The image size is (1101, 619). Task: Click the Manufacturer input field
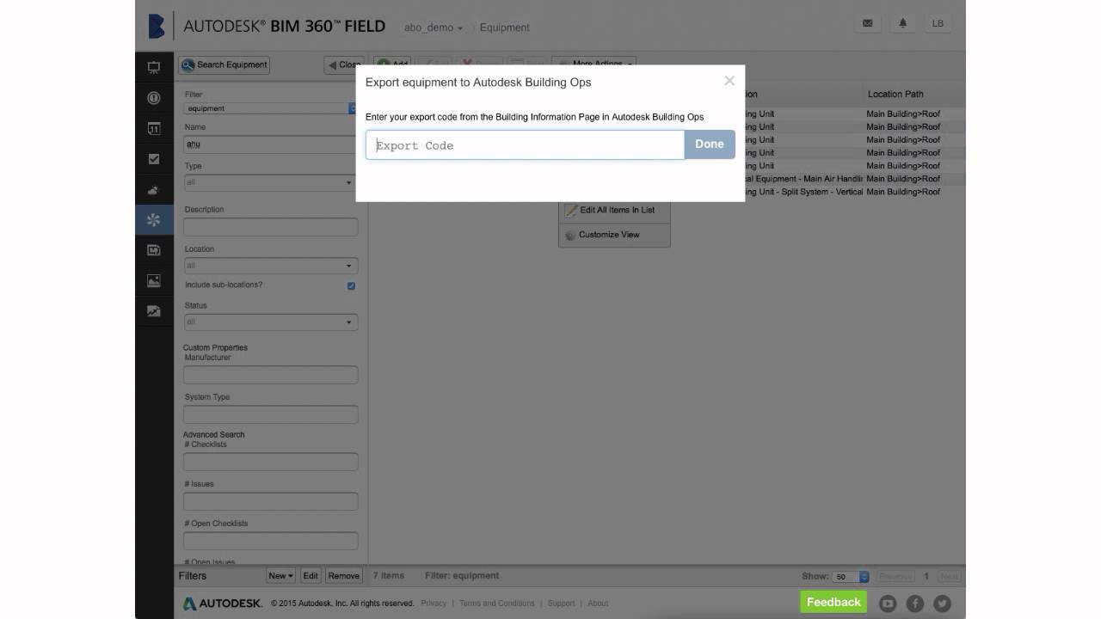[x=270, y=375]
